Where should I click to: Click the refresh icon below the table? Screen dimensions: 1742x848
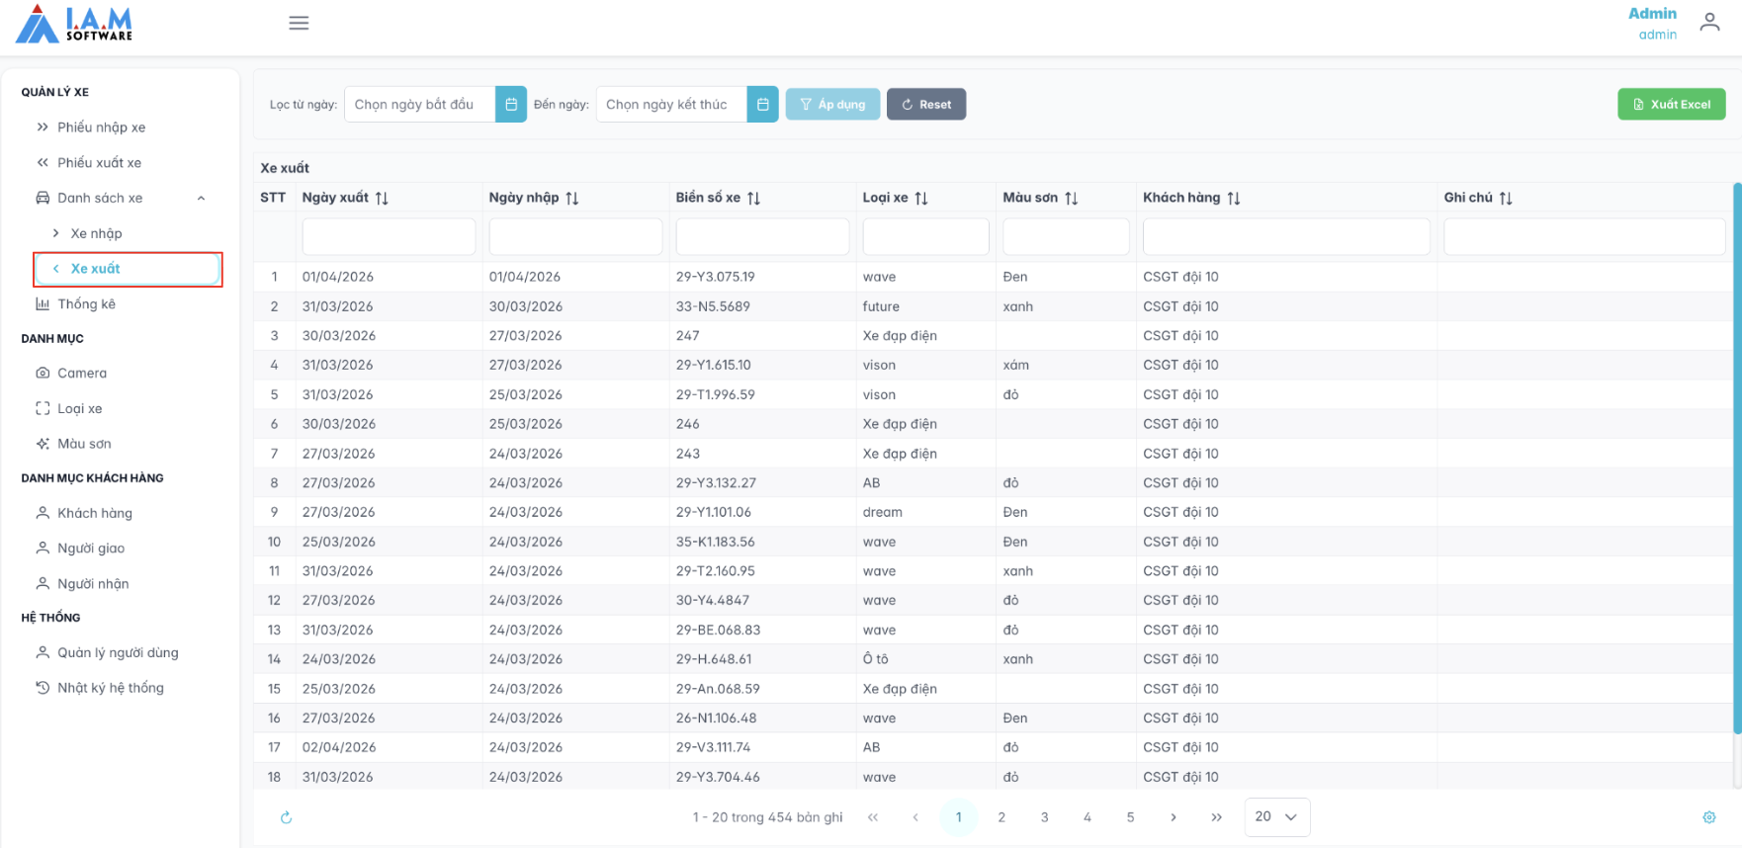(287, 817)
